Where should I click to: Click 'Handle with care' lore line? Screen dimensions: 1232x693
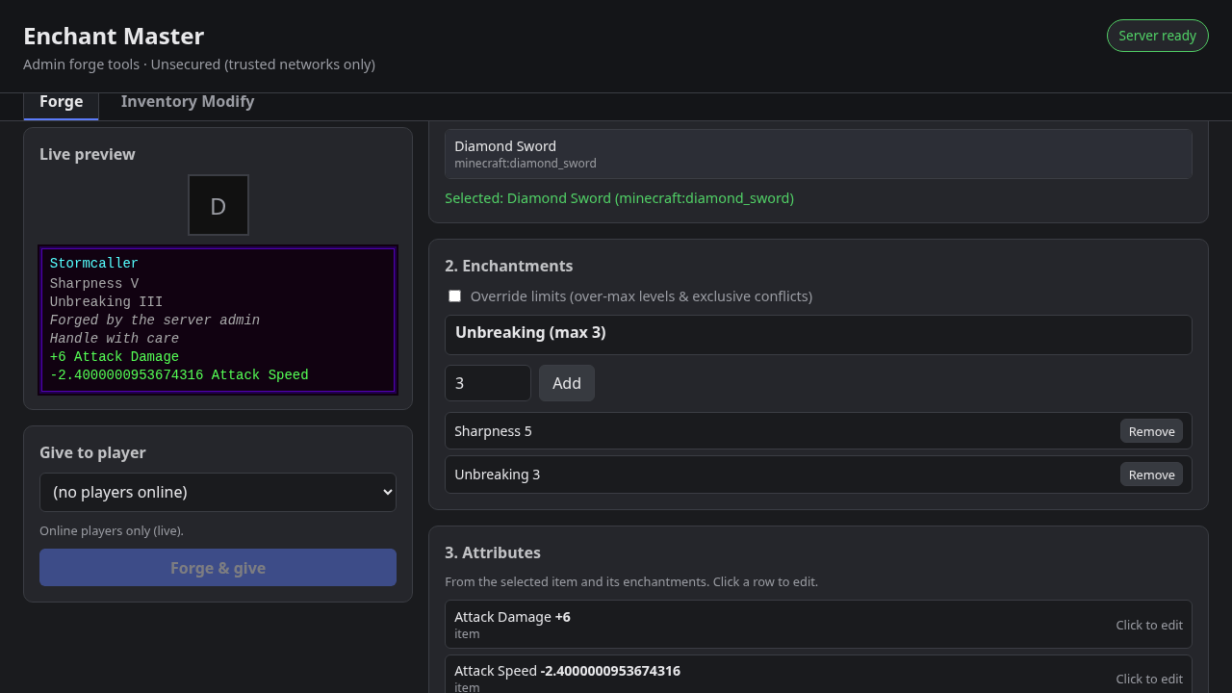(x=115, y=339)
